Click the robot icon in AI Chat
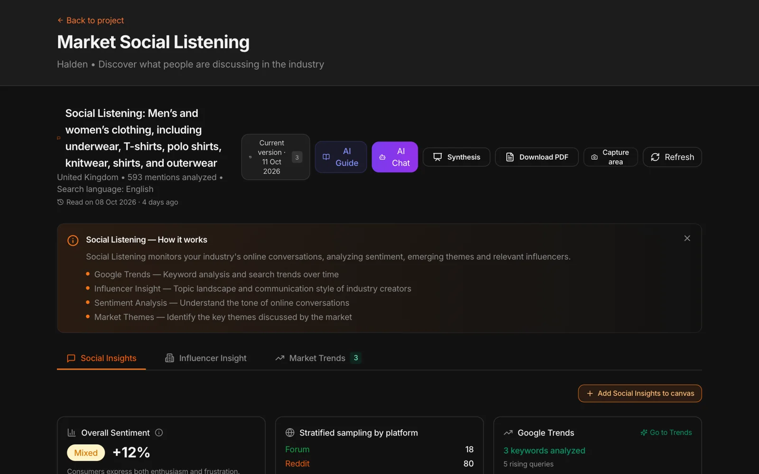The height and width of the screenshot is (474, 759). click(x=382, y=157)
